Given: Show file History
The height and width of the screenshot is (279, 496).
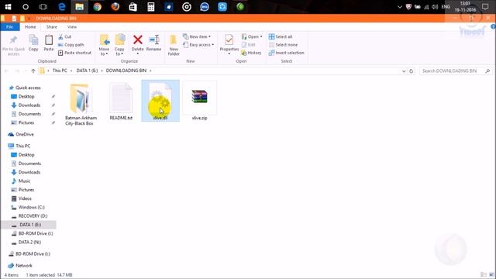Looking at the screenshot, I should [x=251, y=53].
